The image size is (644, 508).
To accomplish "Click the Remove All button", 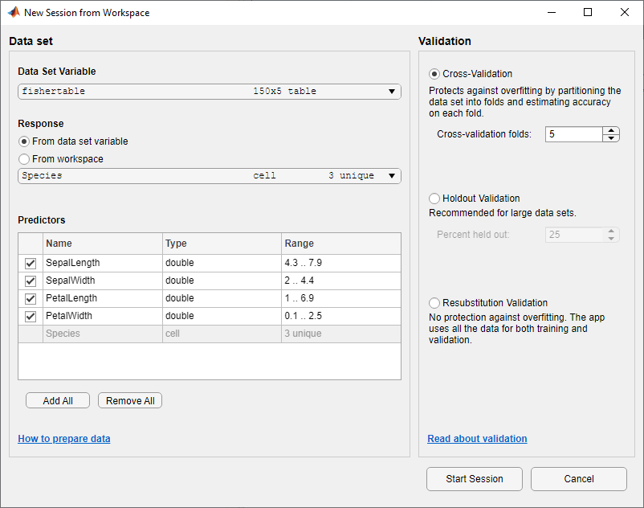I will coord(129,399).
